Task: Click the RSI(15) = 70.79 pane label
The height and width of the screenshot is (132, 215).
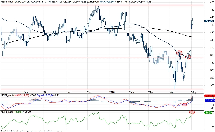Action: tap(23, 112)
